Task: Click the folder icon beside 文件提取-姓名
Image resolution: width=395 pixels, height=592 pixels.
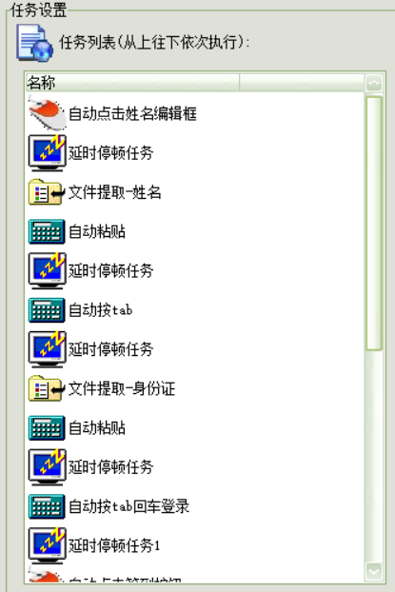Action: [x=47, y=192]
